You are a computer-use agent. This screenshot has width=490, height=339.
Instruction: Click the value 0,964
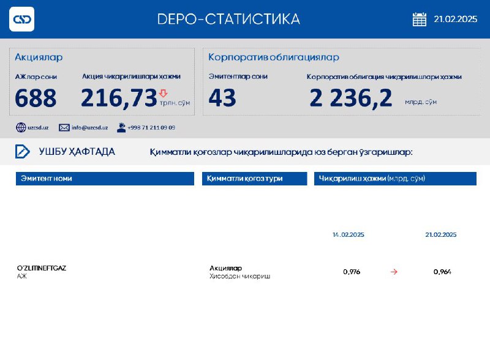(x=442, y=272)
